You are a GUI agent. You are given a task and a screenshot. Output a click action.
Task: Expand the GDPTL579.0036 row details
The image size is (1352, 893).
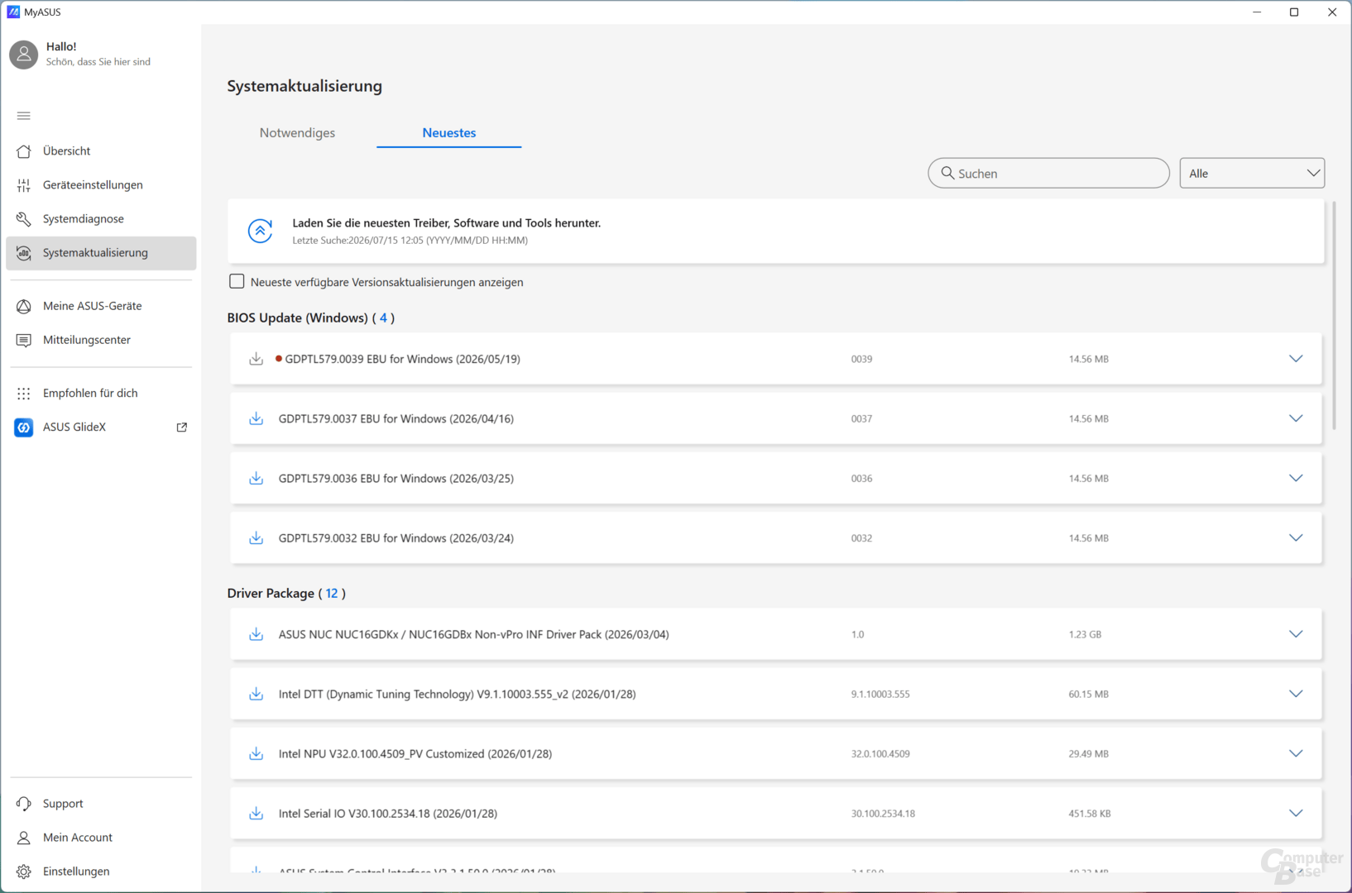[1296, 478]
